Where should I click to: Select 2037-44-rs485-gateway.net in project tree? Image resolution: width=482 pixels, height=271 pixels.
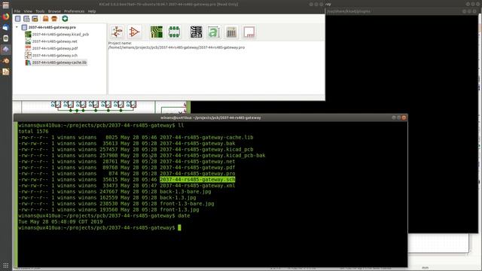pyautogui.click(x=55, y=41)
